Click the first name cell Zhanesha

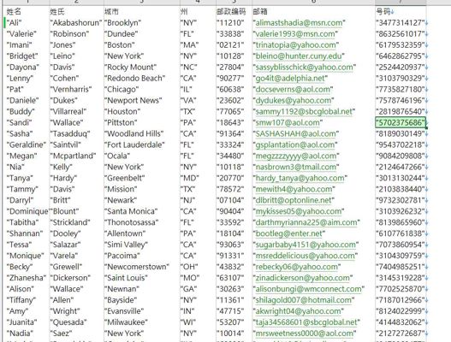click(x=27, y=278)
